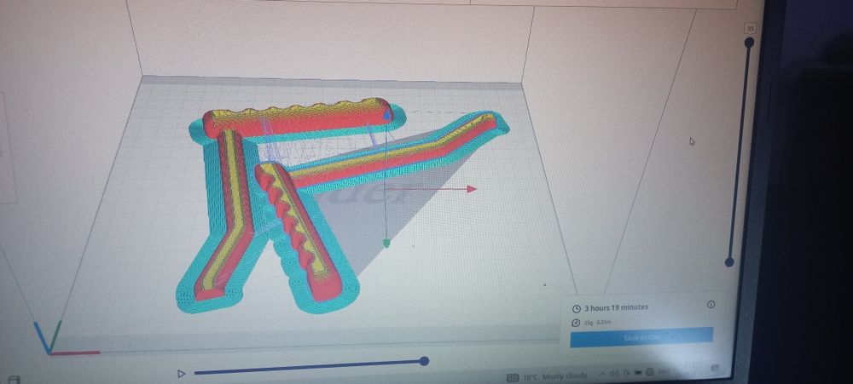Click the blue Z-axis move arrow handle
This screenshot has height=384, width=853.
386,114
